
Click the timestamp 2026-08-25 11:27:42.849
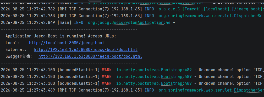[28, 23]
